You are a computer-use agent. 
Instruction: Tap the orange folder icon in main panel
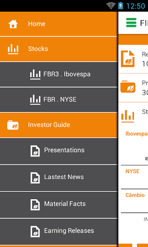click(128, 86)
